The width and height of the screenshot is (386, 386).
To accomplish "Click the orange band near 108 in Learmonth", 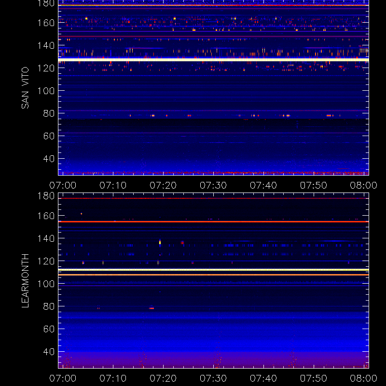I will click(x=213, y=275).
